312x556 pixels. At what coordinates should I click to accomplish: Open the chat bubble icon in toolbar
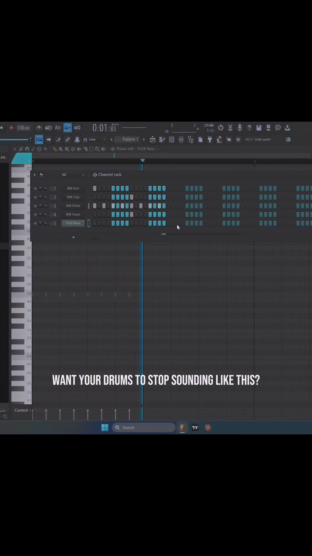278,128
